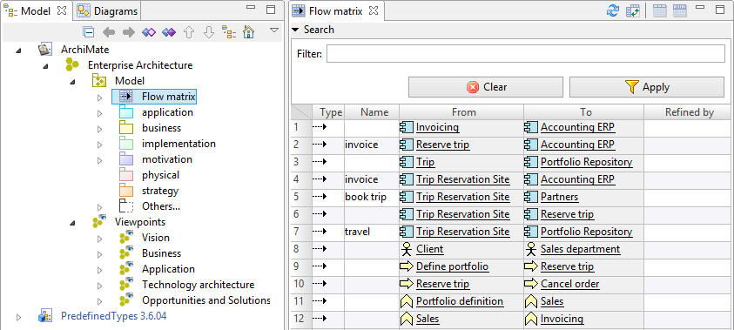This screenshot has width=734, height=330.
Task: Expand the application folder
Action: (99, 113)
